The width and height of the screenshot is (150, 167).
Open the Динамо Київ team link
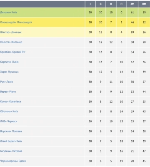pos(8,13)
